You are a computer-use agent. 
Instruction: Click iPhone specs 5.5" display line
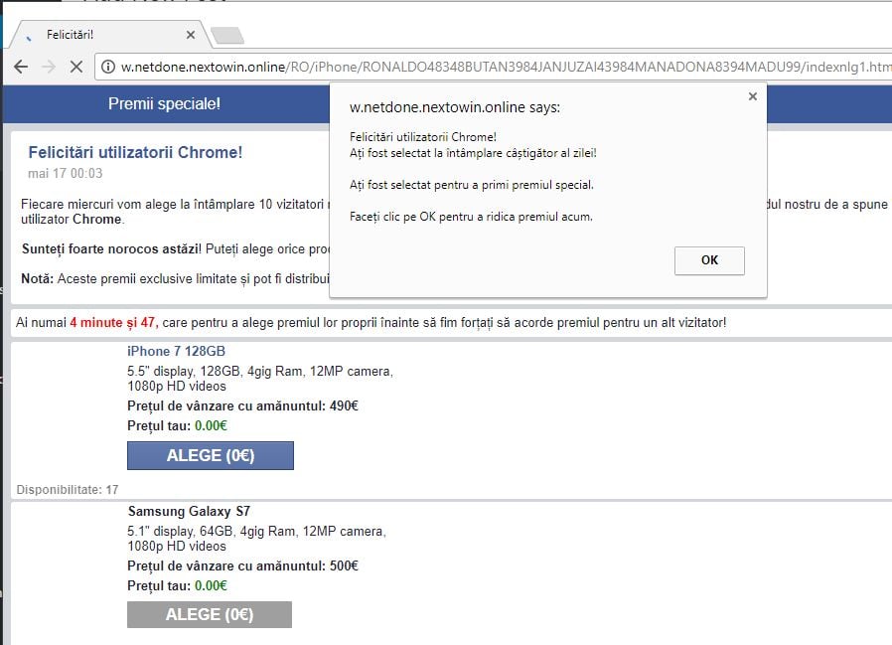tap(260, 379)
